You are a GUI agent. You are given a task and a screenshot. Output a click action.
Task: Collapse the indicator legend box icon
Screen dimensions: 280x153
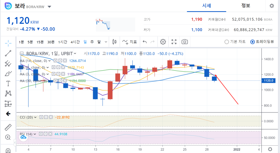[22, 53]
